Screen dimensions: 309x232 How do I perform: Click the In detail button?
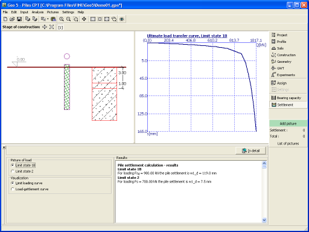point(251,150)
